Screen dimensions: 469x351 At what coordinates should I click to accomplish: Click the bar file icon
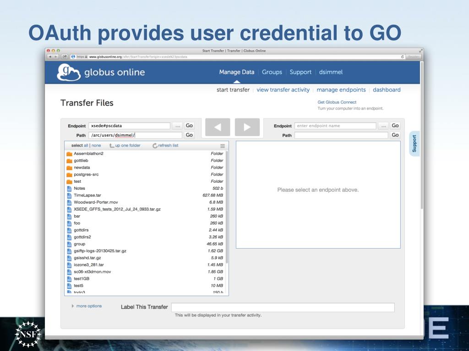[x=70, y=216]
